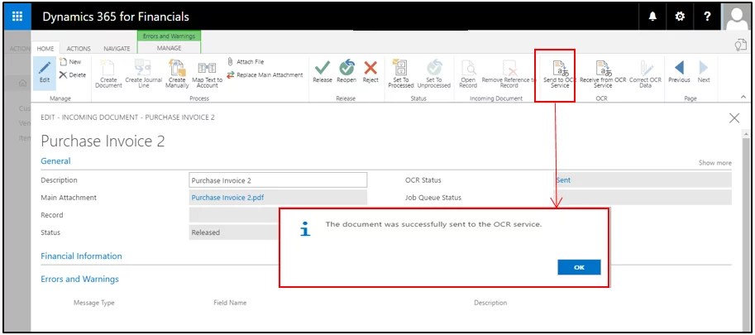Image resolution: width=755 pixels, height=335 pixels.
Task: Open the help question mark
Action: click(707, 17)
